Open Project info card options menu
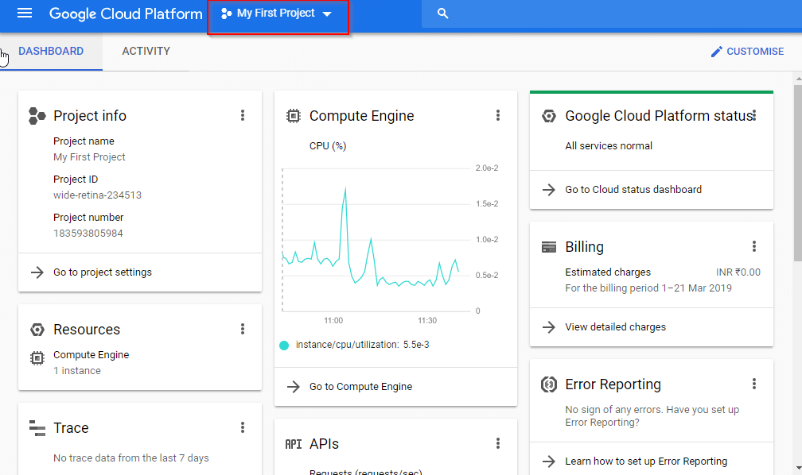This screenshot has width=802, height=475. coord(243,115)
